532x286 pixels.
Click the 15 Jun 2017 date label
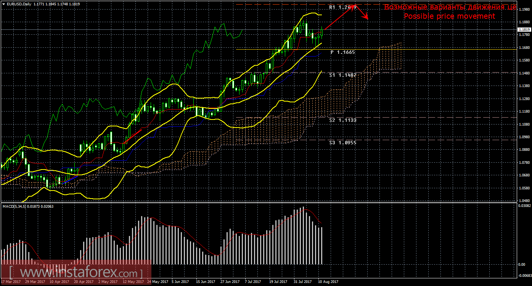pos(205,282)
